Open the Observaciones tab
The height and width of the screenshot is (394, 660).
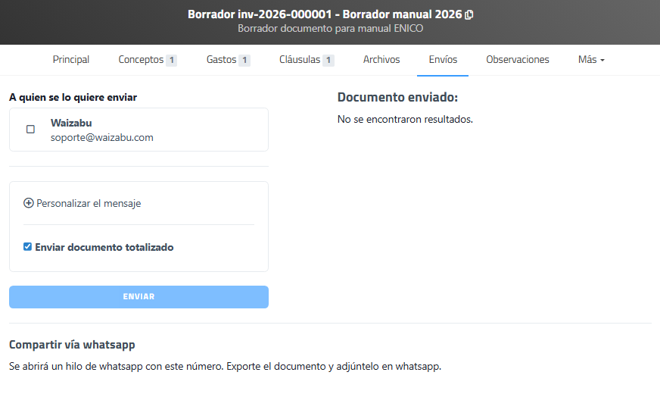pos(518,60)
